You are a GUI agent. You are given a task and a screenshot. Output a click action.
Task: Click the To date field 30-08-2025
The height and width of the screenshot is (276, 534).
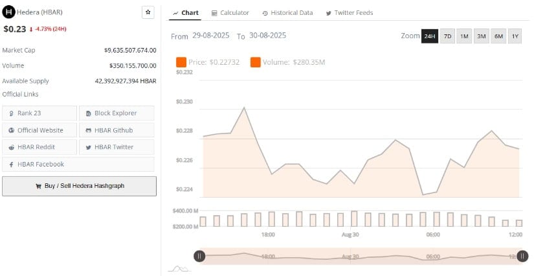point(268,36)
